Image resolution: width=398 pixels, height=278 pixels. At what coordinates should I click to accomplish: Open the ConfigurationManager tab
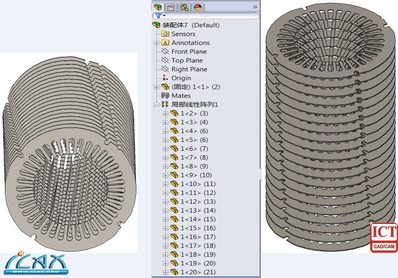point(184,7)
